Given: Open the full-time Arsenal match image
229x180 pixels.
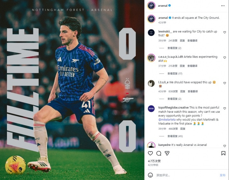Looking at the screenshot, I should (x=72, y=90).
